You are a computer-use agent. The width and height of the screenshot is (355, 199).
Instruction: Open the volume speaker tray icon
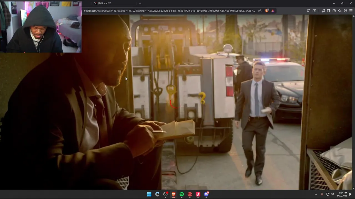(x=332, y=194)
